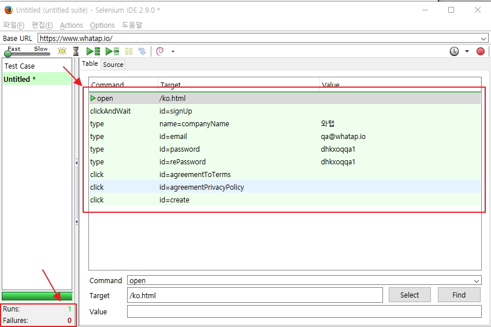Play the entire test suite
The width and height of the screenshot is (491, 327).
tap(94, 51)
